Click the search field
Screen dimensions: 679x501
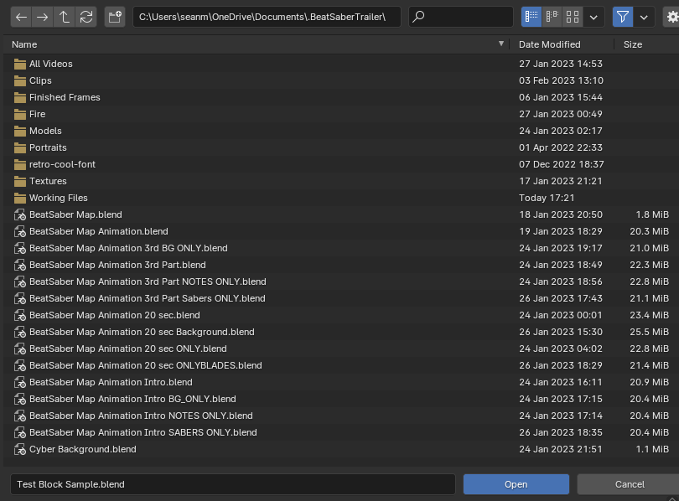461,17
